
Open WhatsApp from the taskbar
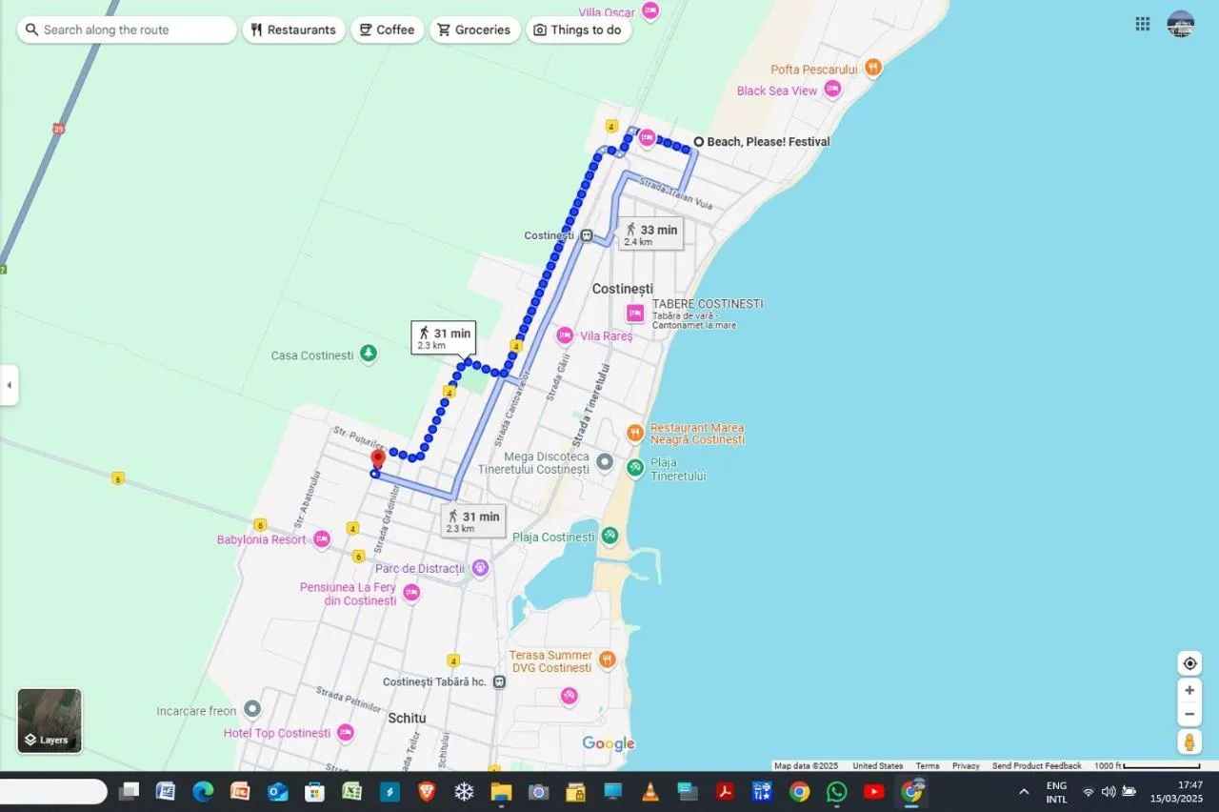837,791
